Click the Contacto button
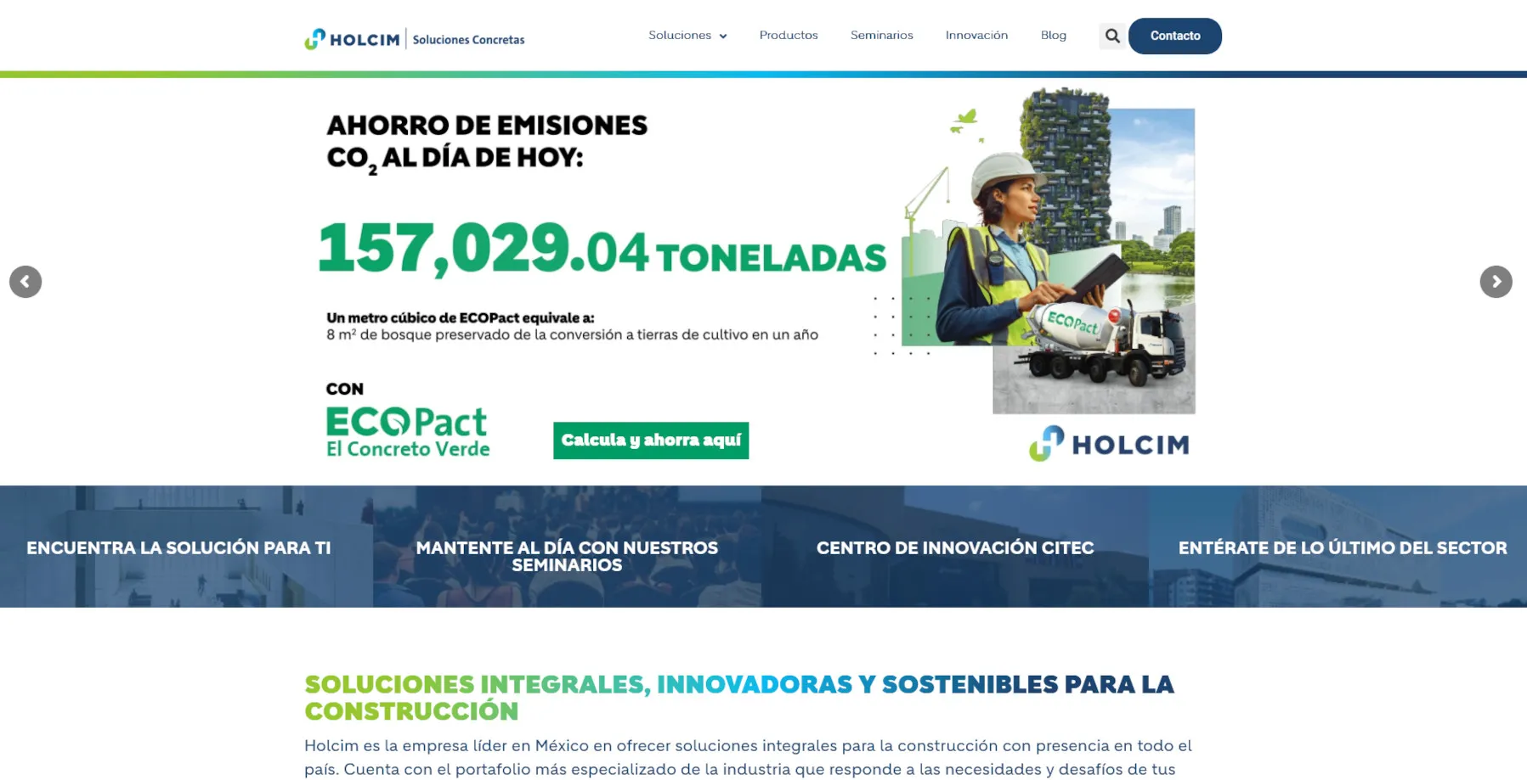The height and width of the screenshot is (780, 1527). [x=1175, y=36]
